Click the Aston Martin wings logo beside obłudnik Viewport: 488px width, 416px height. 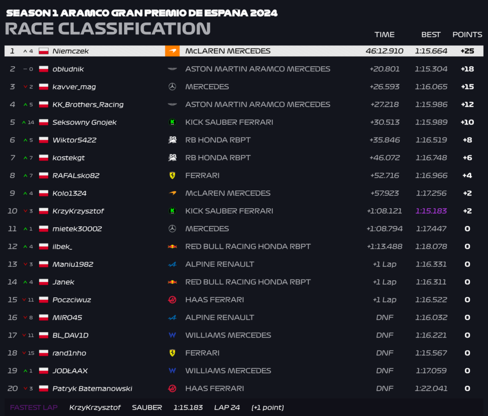(172, 69)
